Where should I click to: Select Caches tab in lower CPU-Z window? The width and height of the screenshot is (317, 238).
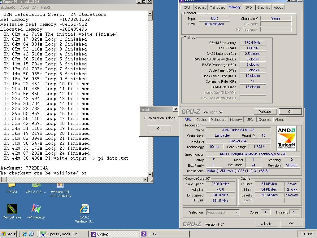(202, 119)
